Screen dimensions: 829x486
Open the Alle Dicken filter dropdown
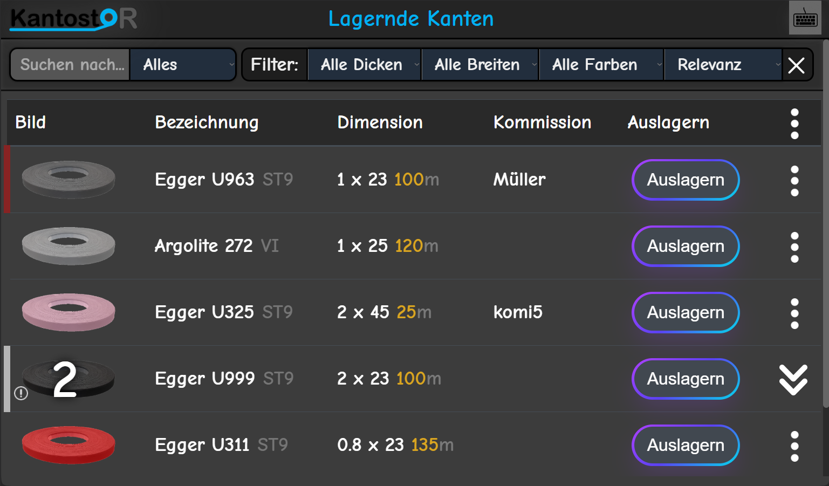[364, 64]
